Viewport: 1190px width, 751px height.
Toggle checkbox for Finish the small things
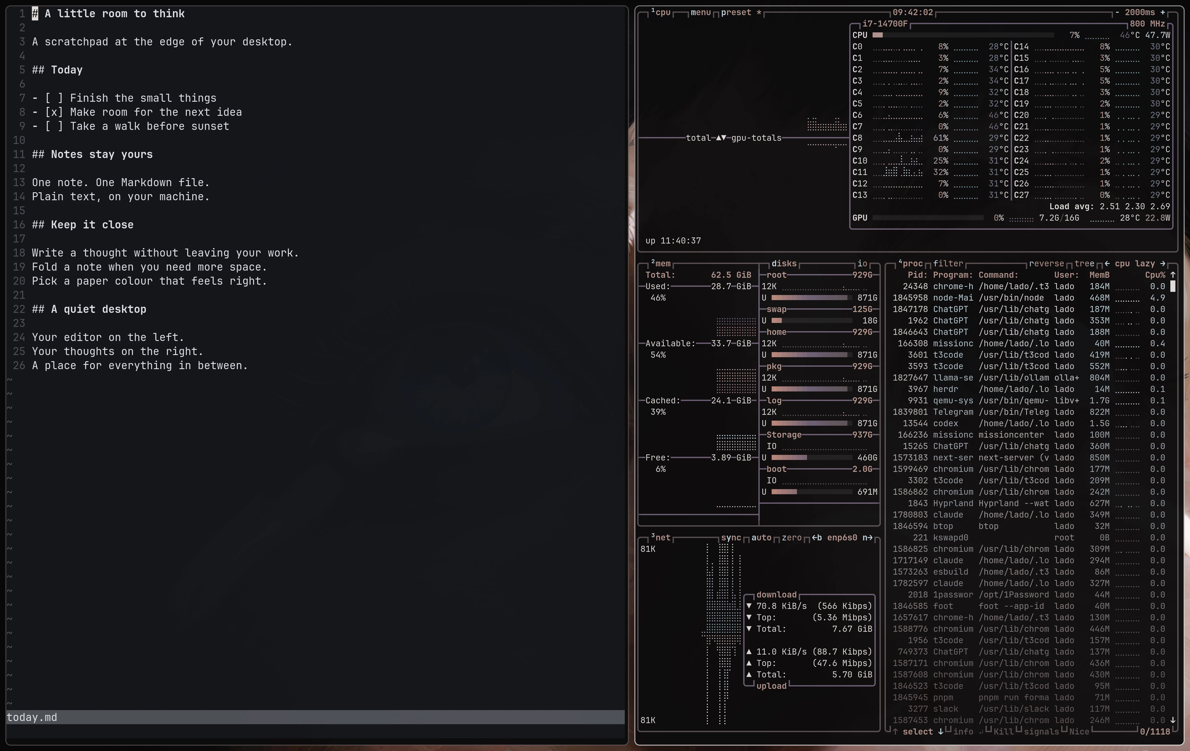(54, 98)
